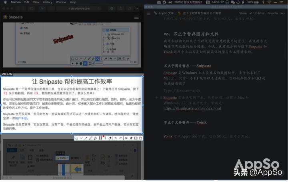288x182 pixels.
Task: Click the "Type '/' for commands" empty block
Action: pyautogui.click(x=182, y=91)
